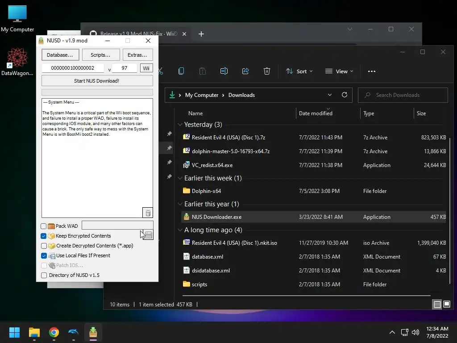Image resolution: width=457 pixels, height=343 pixels.
Task: Click the title ID input field
Action: (73, 68)
